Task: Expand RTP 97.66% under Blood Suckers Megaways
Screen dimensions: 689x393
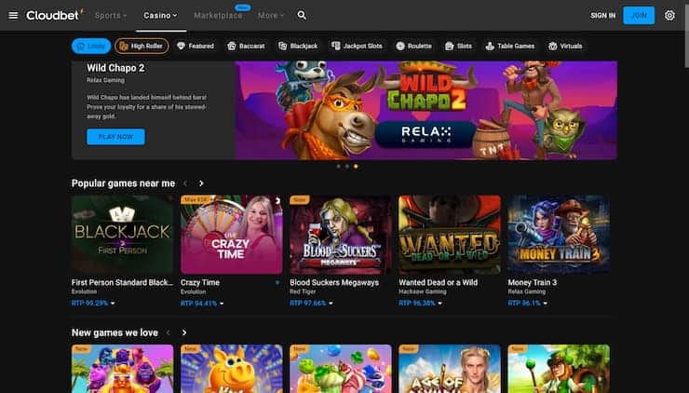Action: point(311,303)
